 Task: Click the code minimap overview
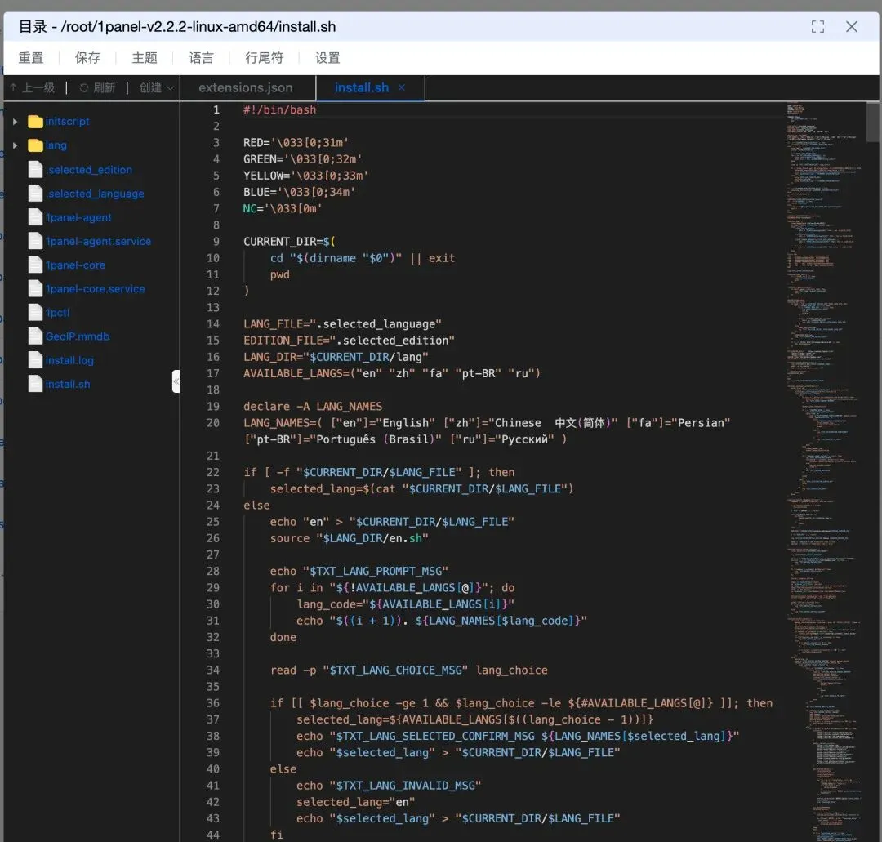click(825, 471)
